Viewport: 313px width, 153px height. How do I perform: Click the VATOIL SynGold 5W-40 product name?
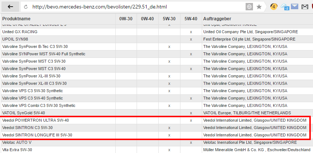(x=24, y=113)
